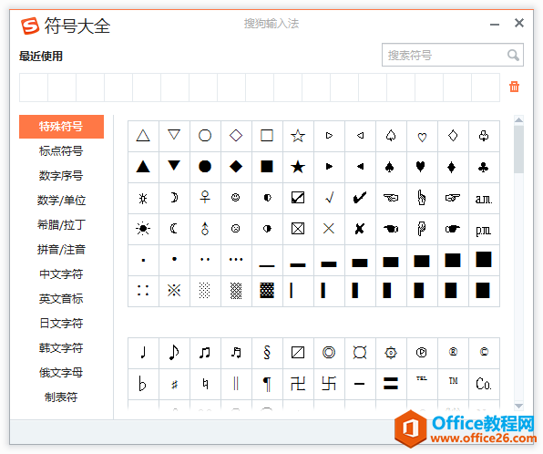Insert the solid sun symbol

[x=143, y=229]
